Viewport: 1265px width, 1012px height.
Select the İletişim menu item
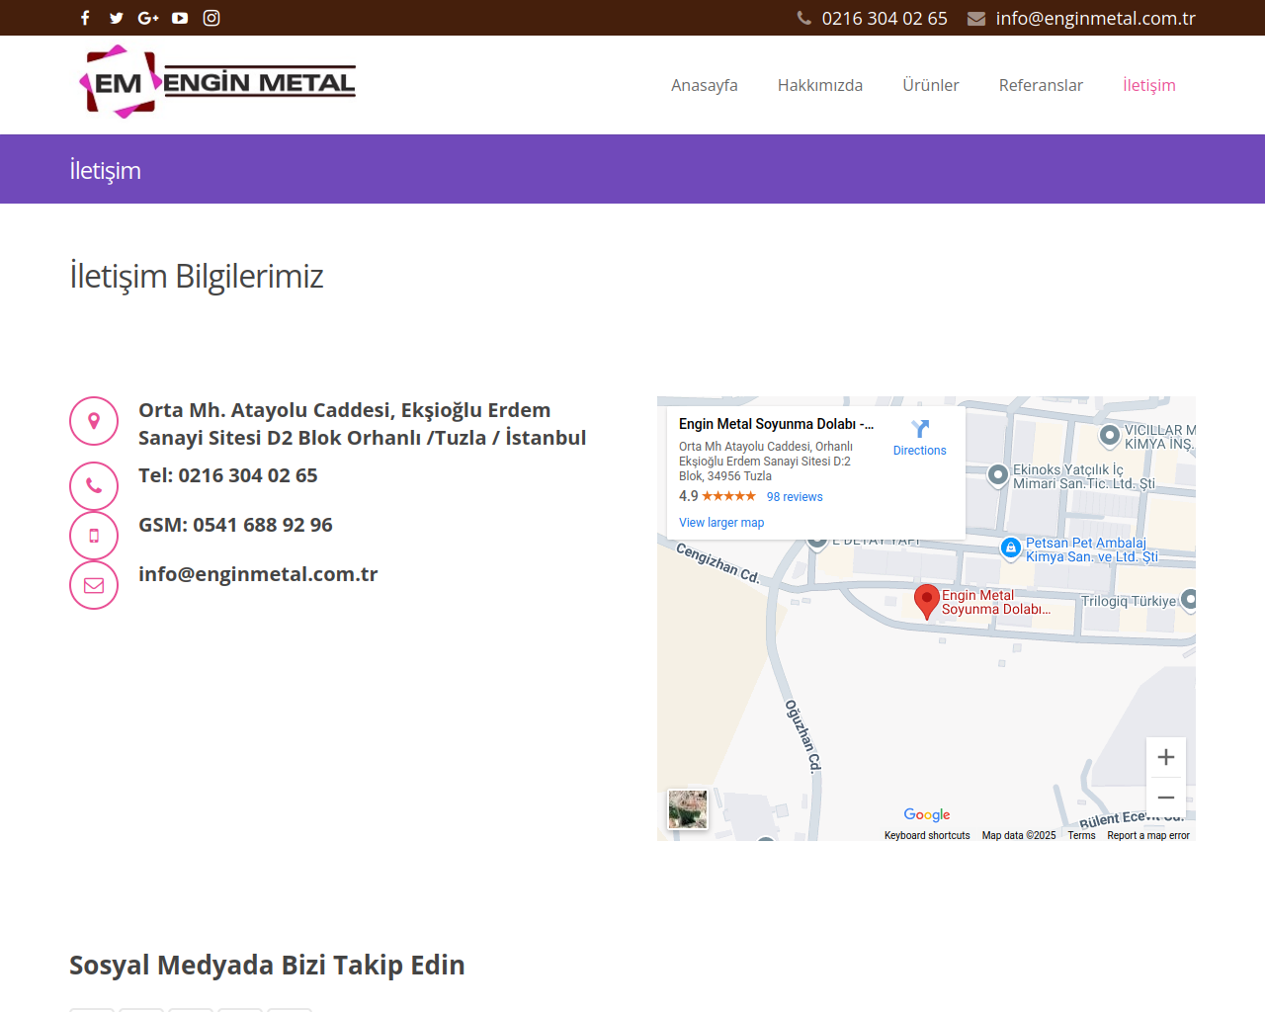(1149, 85)
